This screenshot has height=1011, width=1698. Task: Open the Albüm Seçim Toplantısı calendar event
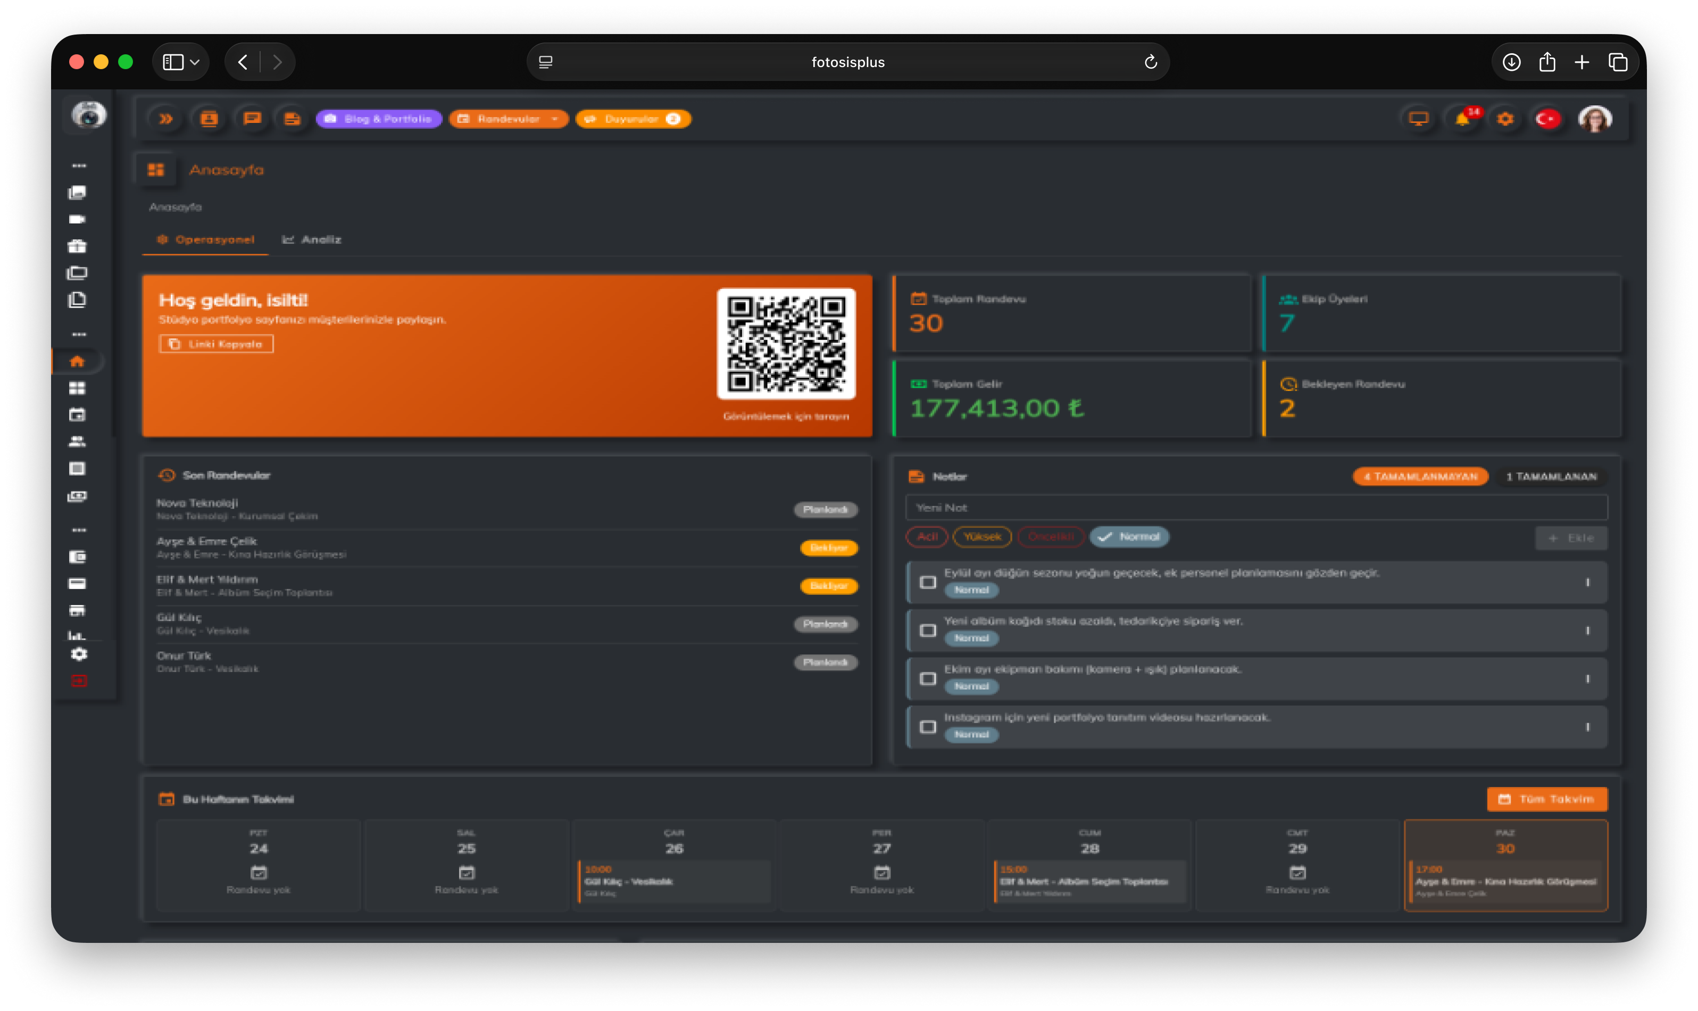click(x=1090, y=882)
